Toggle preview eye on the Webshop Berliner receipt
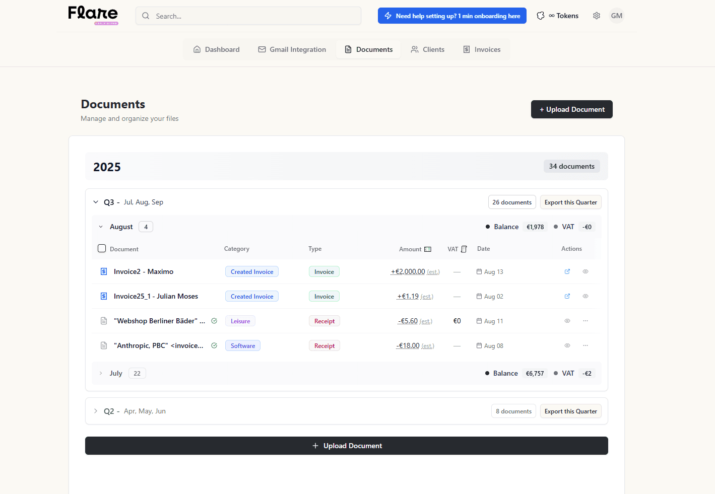The height and width of the screenshot is (494, 715). [x=567, y=321]
